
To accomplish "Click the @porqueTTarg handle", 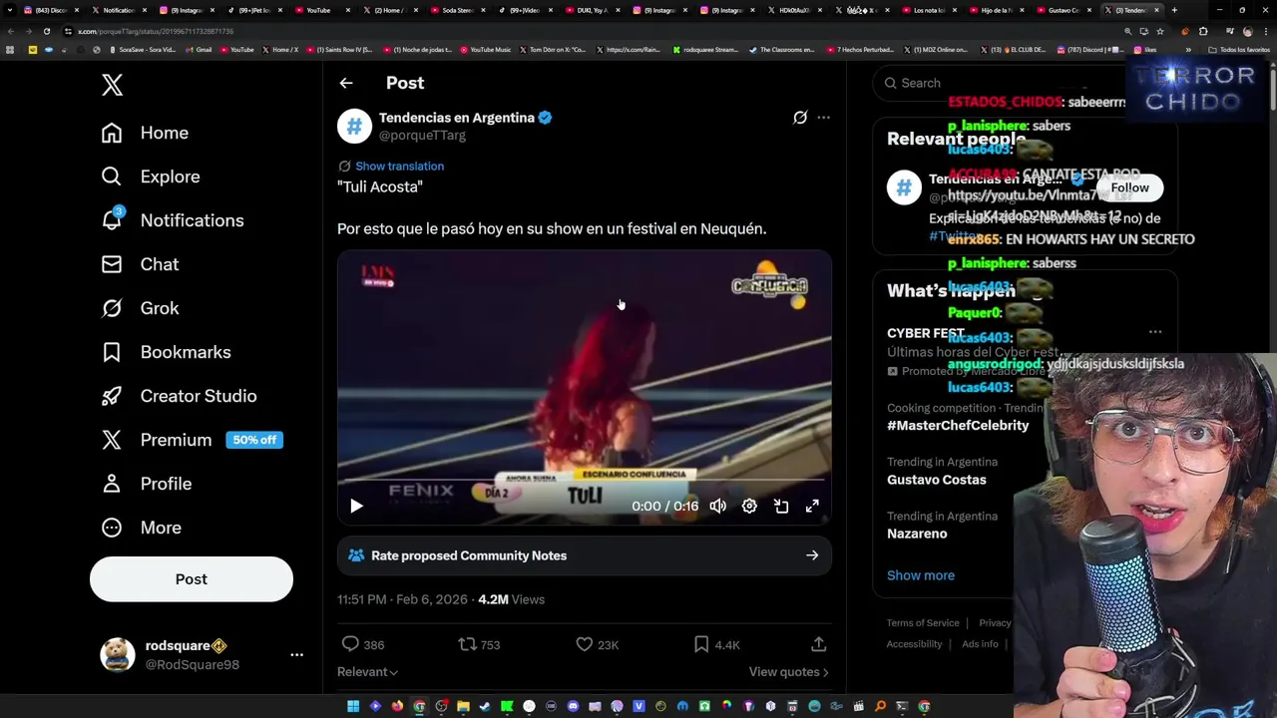I will tap(422, 135).
